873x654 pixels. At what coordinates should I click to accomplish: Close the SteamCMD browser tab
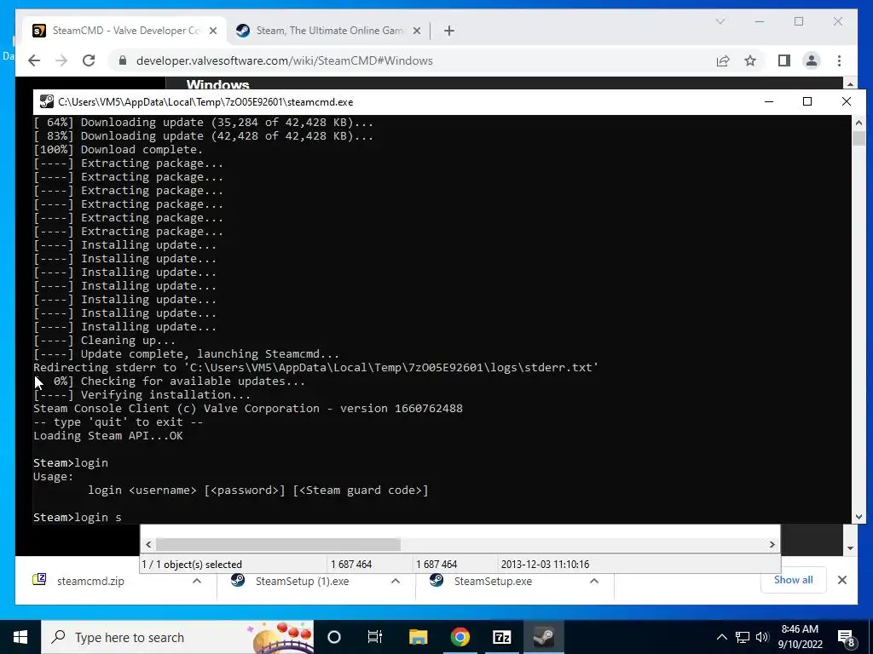click(x=212, y=32)
